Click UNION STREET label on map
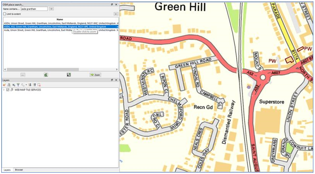The width and height of the screenshot is (315, 174). click(x=292, y=108)
